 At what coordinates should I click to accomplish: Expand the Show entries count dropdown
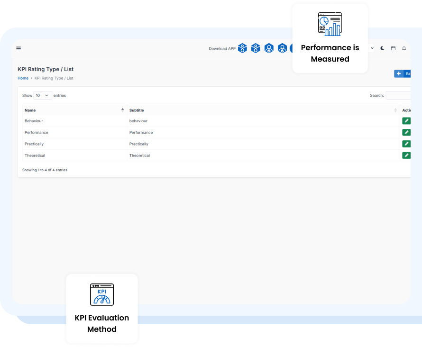click(43, 95)
